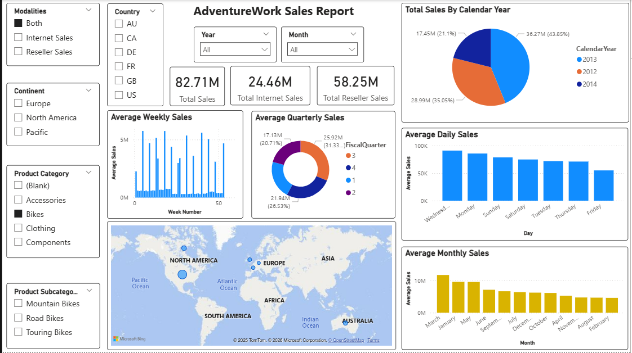Click the February bar in monthly sales
Viewport: 632px width, 353px height.
pos(612,305)
